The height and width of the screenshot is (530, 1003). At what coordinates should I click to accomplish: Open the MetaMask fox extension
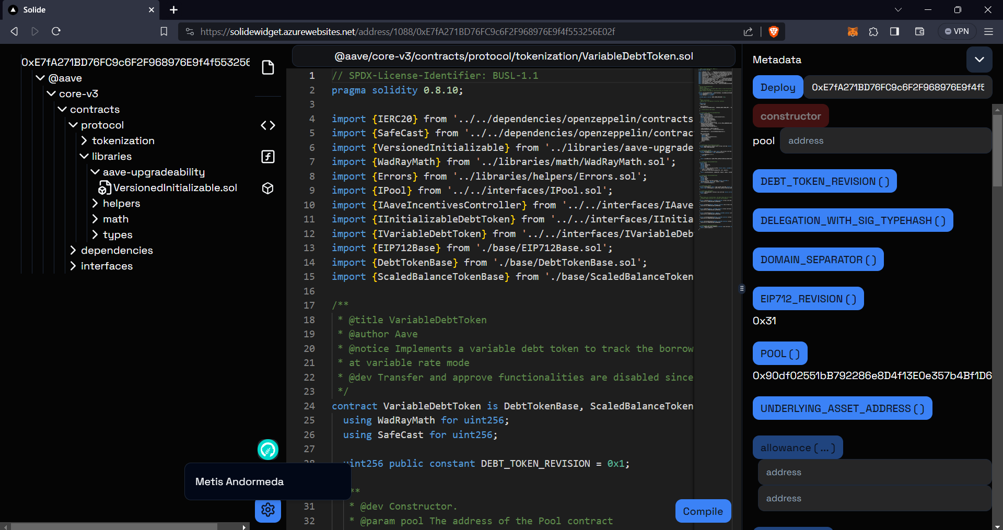click(853, 32)
